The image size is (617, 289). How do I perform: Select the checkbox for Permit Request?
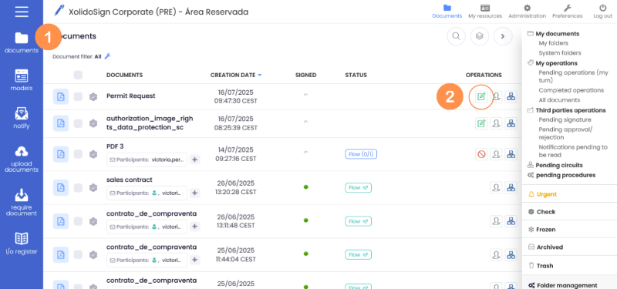pyautogui.click(x=78, y=97)
